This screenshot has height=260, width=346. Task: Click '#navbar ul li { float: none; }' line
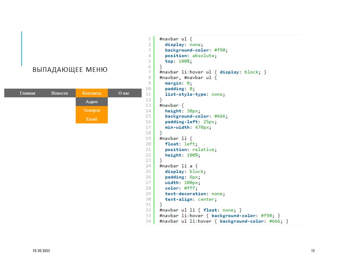(201, 210)
